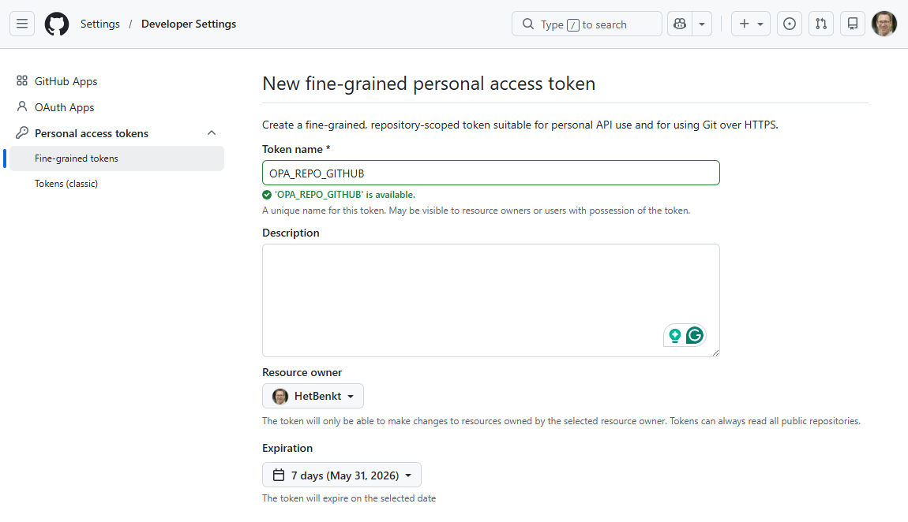Open Copilot chat icon in header
The image size is (908, 522).
click(680, 24)
